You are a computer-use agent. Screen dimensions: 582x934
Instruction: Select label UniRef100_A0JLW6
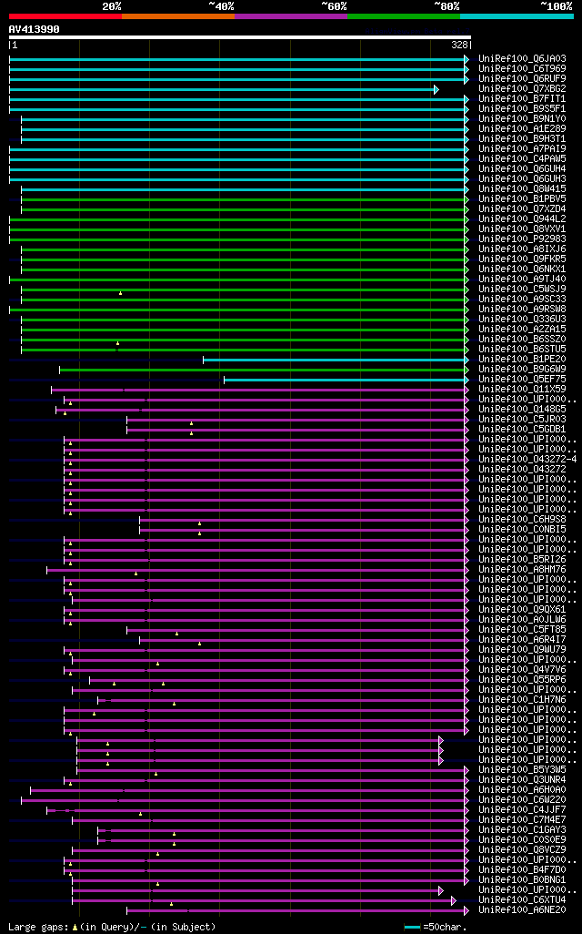coord(522,620)
